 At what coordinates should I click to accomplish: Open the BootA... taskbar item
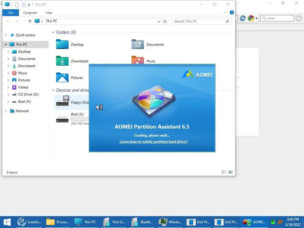142,222
